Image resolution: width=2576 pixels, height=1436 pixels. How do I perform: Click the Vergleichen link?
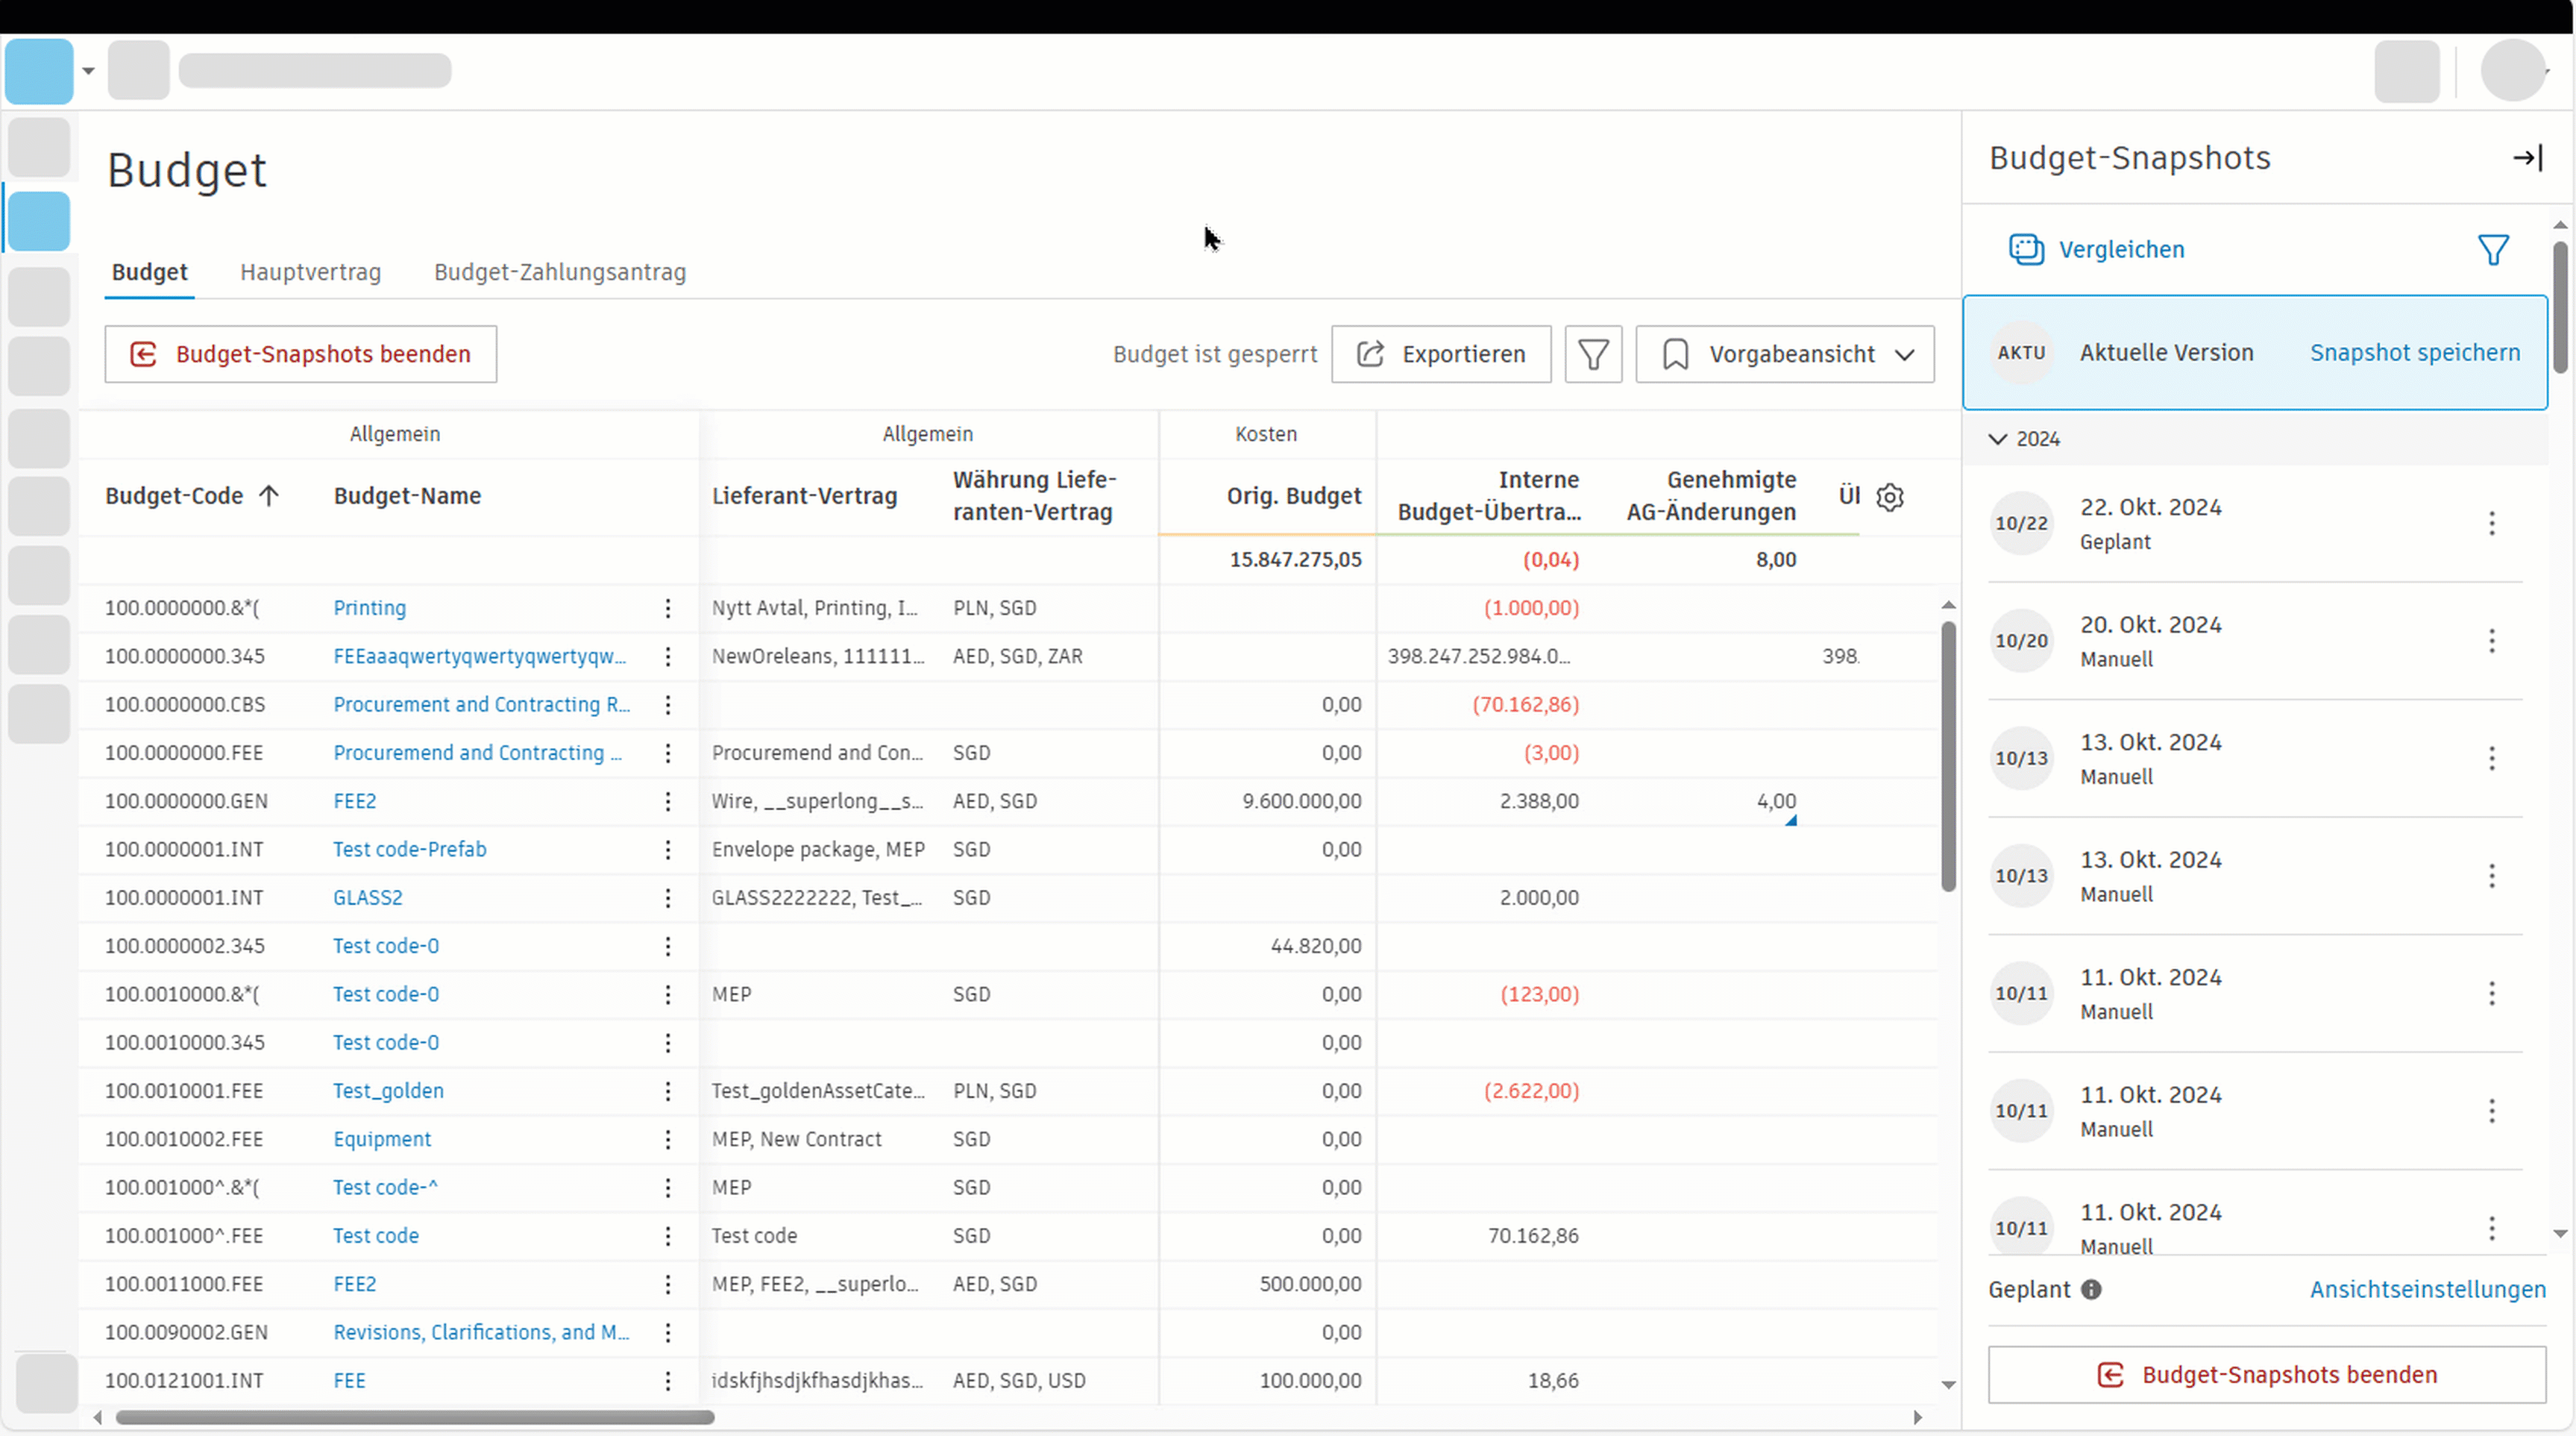pos(2121,250)
